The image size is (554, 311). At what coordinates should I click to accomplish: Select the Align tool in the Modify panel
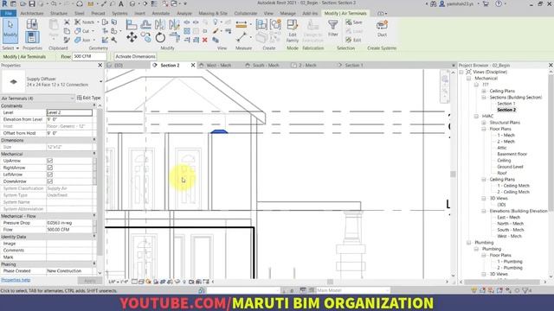coord(132,24)
